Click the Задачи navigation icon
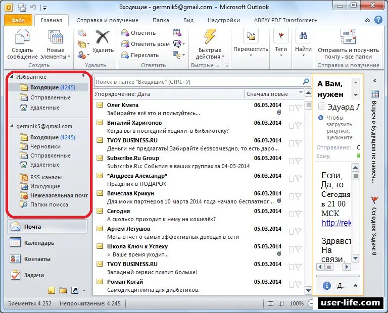The image size is (388, 313). 15,275
